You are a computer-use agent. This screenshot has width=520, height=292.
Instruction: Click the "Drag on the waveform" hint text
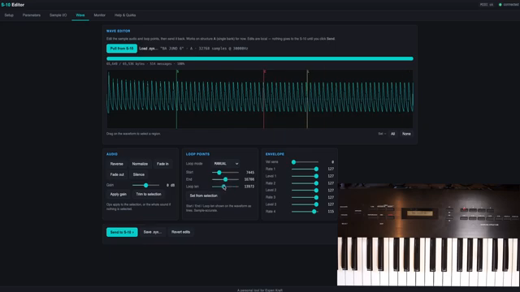133,134
